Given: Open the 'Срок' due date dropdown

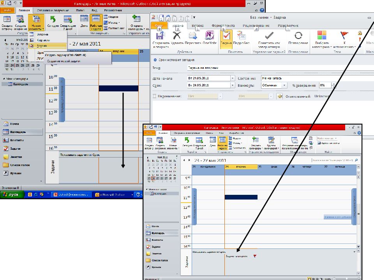Looking at the screenshot, I should pos(232,85).
